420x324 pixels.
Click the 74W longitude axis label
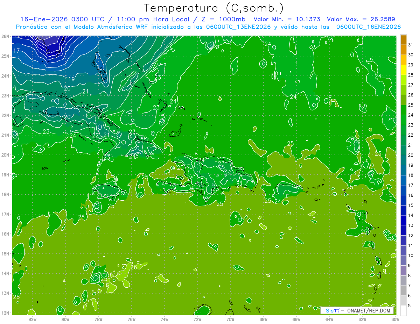click(x=164, y=319)
